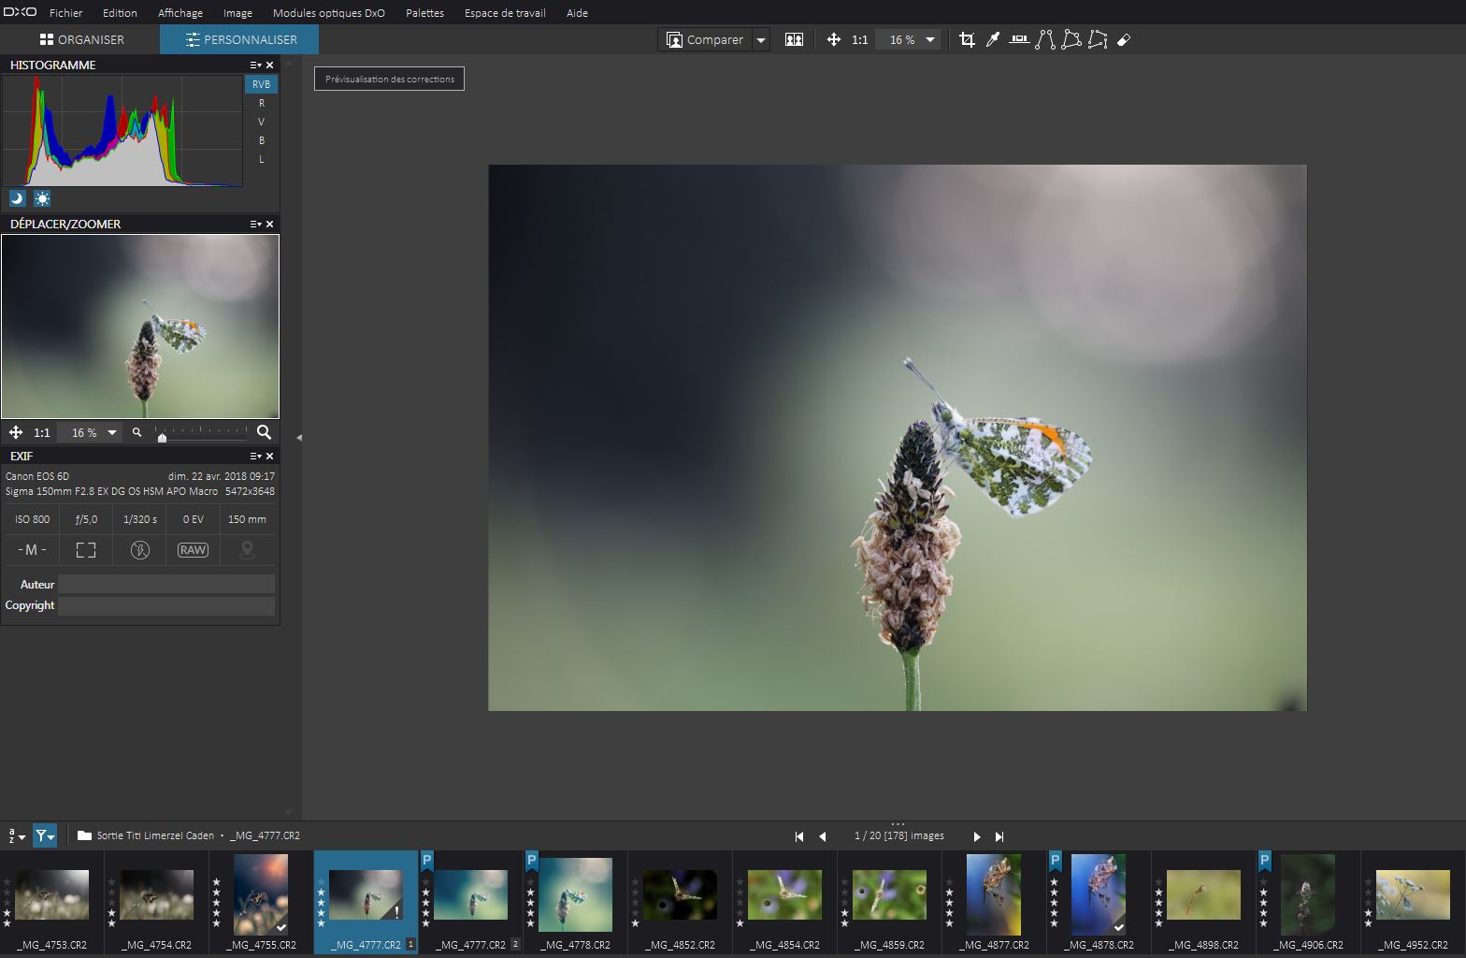Viewport: 1466px width, 958px height.
Task: Show shadow clipping with moon icon
Action: point(17,198)
